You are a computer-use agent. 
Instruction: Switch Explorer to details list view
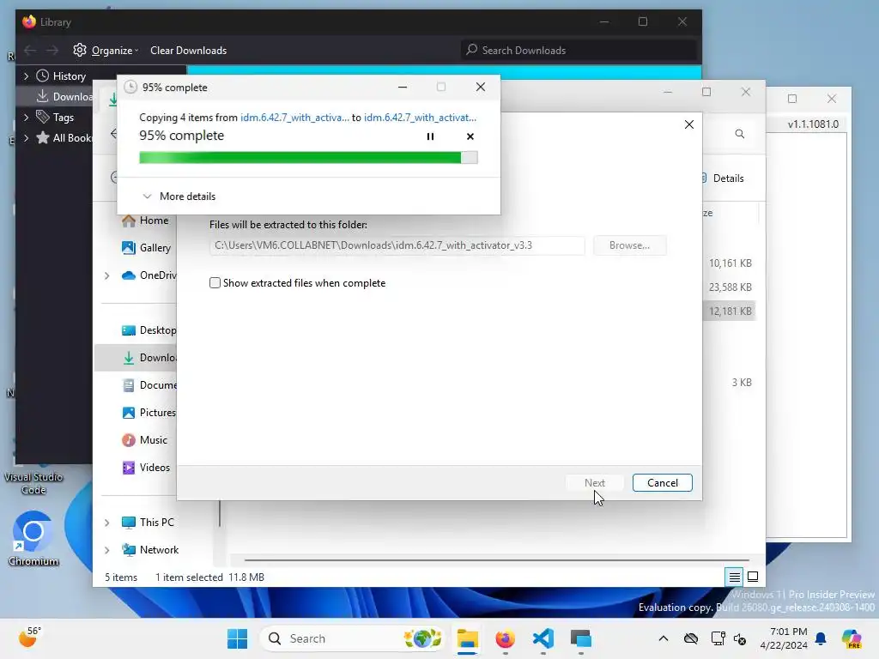pos(734,577)
